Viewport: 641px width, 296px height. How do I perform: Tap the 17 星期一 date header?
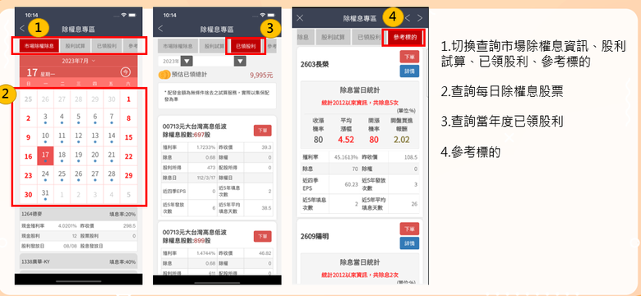coord(40,73)
